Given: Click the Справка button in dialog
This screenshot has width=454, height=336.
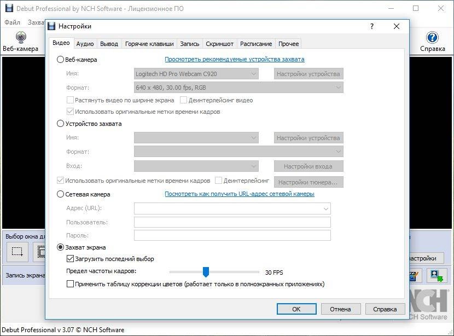Looking at the screenshot, I should point(385,309).
